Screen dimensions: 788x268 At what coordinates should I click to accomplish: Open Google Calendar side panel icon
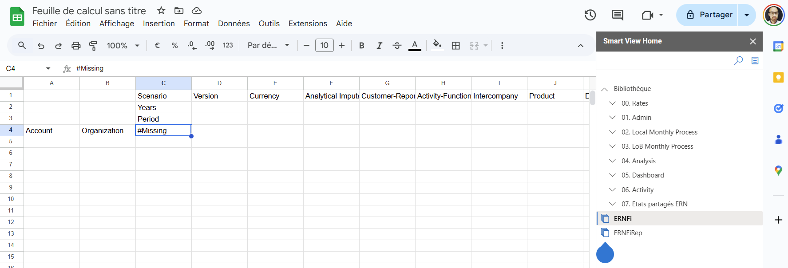[x=778, y=46]
